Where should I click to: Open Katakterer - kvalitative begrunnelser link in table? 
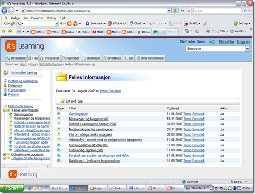94,161
